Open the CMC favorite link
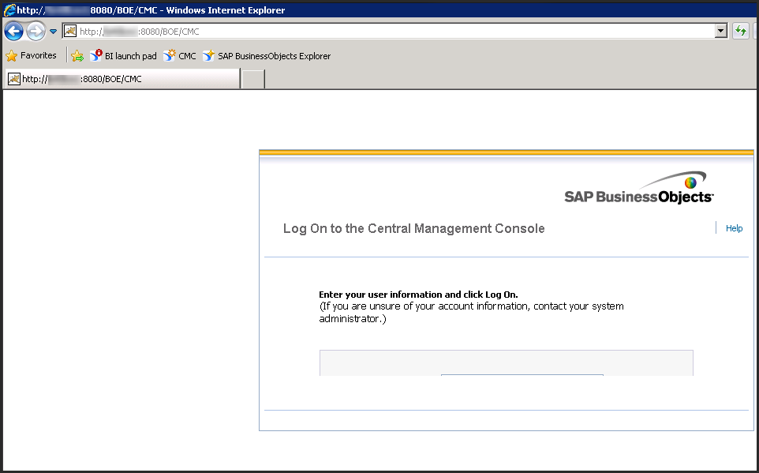This screenshot has width=759, height=473. pyautogui.click(x=180, y=56)
